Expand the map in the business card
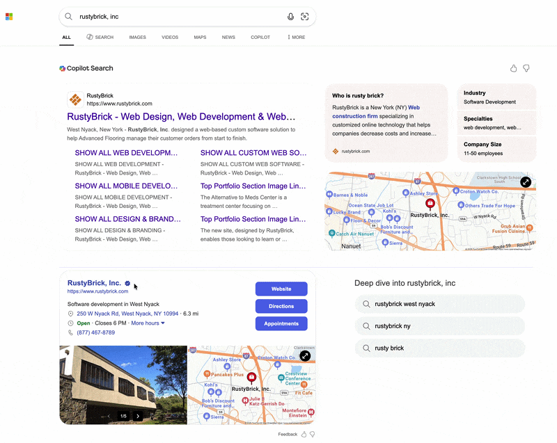Viewport: 557px width, 443px height. 305,356
